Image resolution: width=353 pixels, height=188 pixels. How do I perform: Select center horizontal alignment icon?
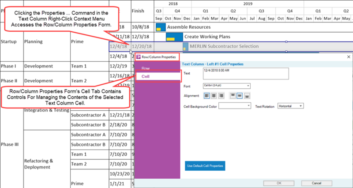(214, 96)
